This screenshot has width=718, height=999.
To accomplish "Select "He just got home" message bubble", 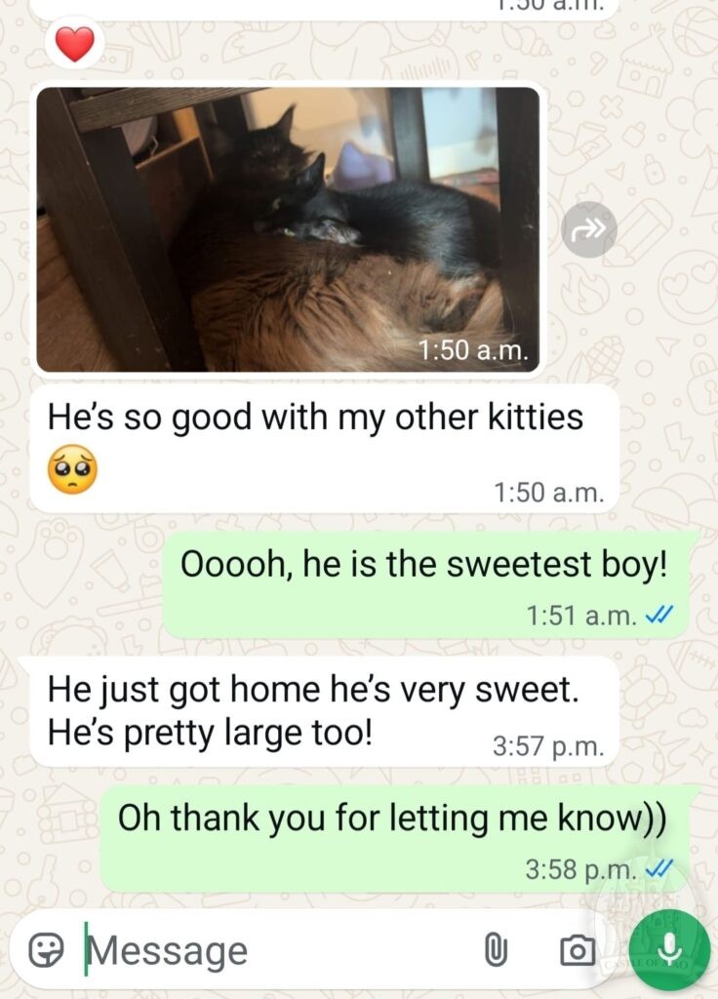I will coord(324,711).
